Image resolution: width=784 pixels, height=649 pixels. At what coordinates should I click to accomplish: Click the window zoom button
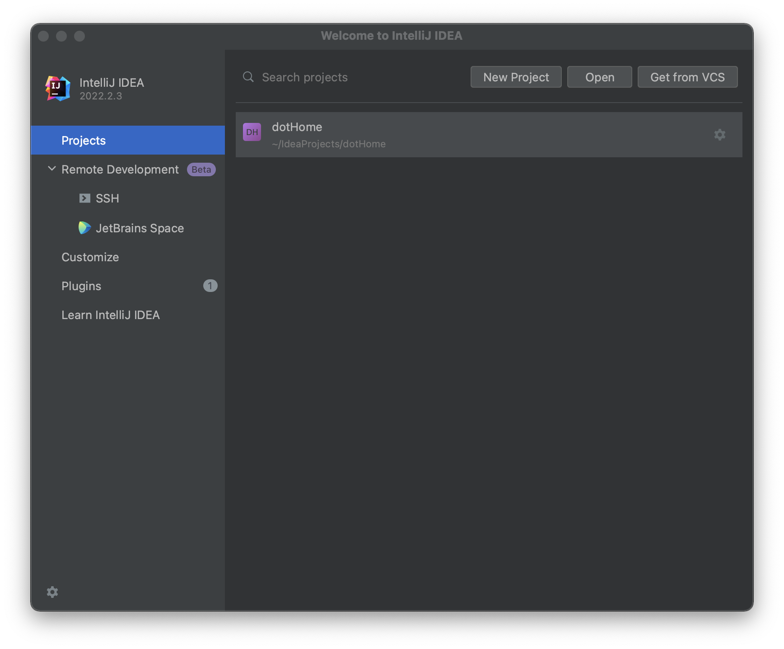[x=79, y=36]
